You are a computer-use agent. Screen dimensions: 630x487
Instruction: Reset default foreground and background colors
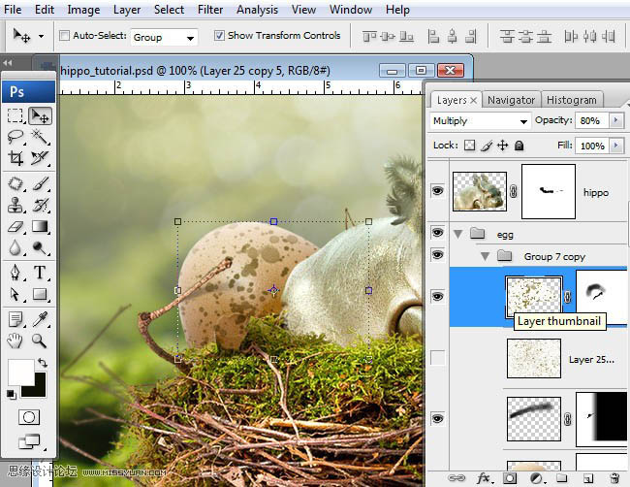pos(12,395)
